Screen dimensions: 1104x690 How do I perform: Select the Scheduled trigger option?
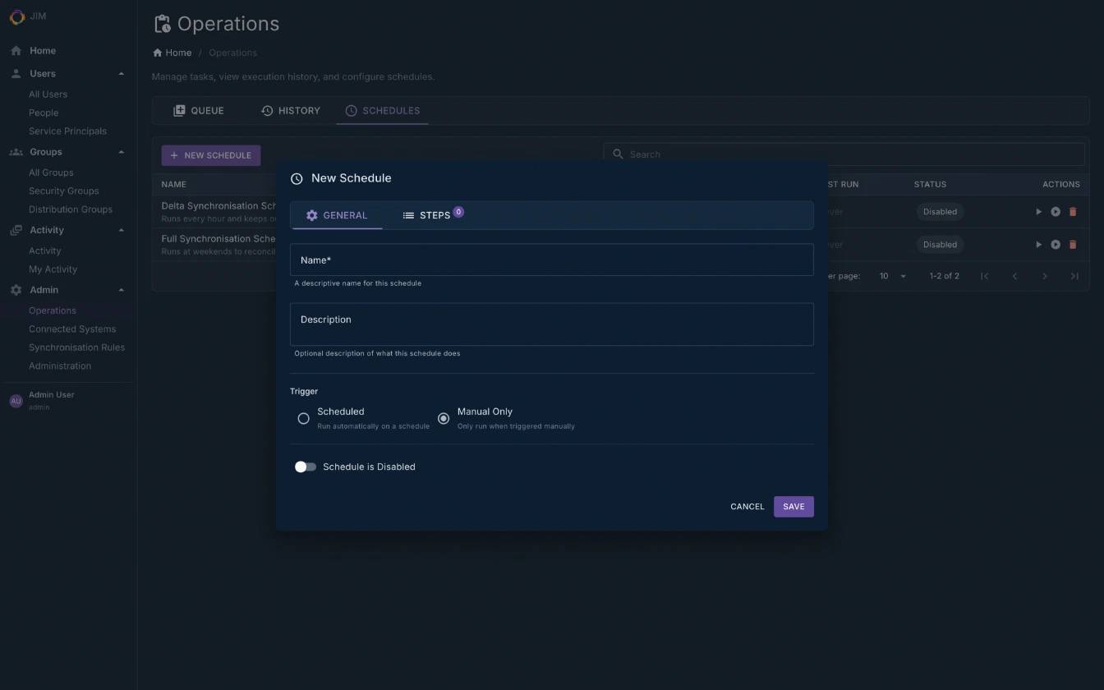[303, 418]
